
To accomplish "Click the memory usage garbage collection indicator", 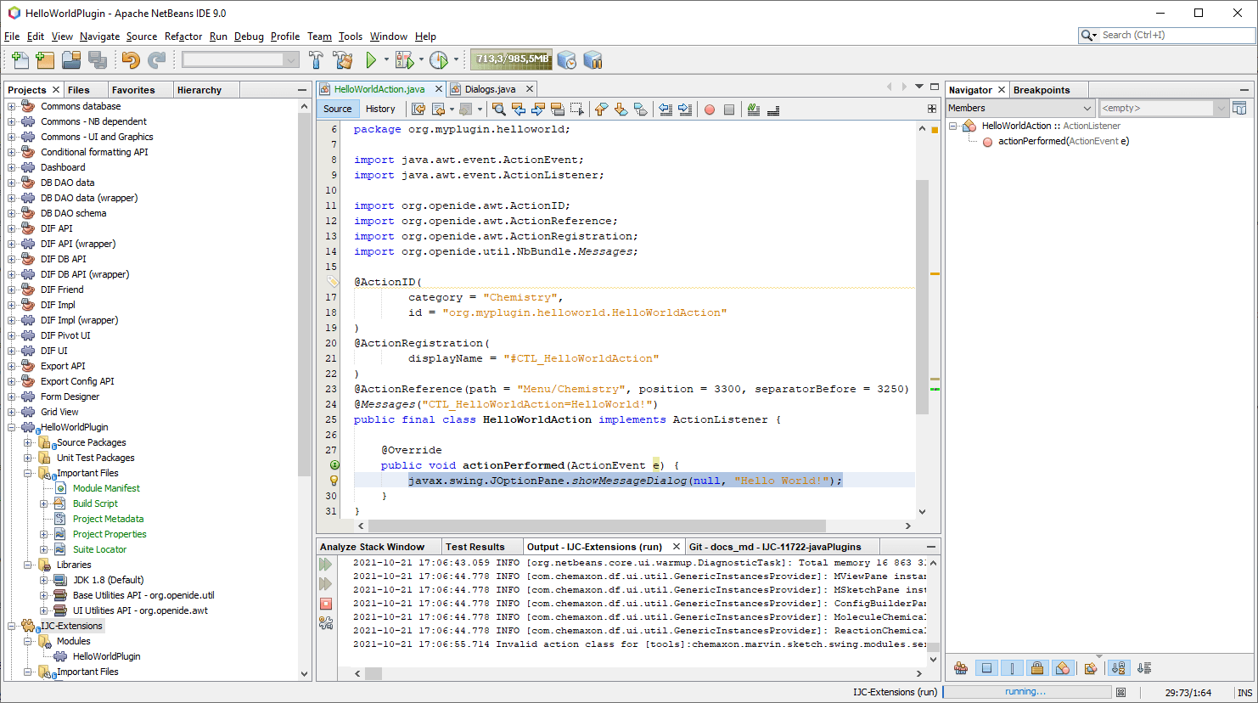I will click(511, 59).
